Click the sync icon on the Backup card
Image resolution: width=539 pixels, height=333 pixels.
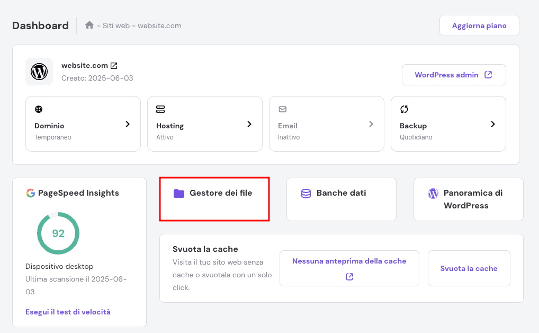coord(404,109)
